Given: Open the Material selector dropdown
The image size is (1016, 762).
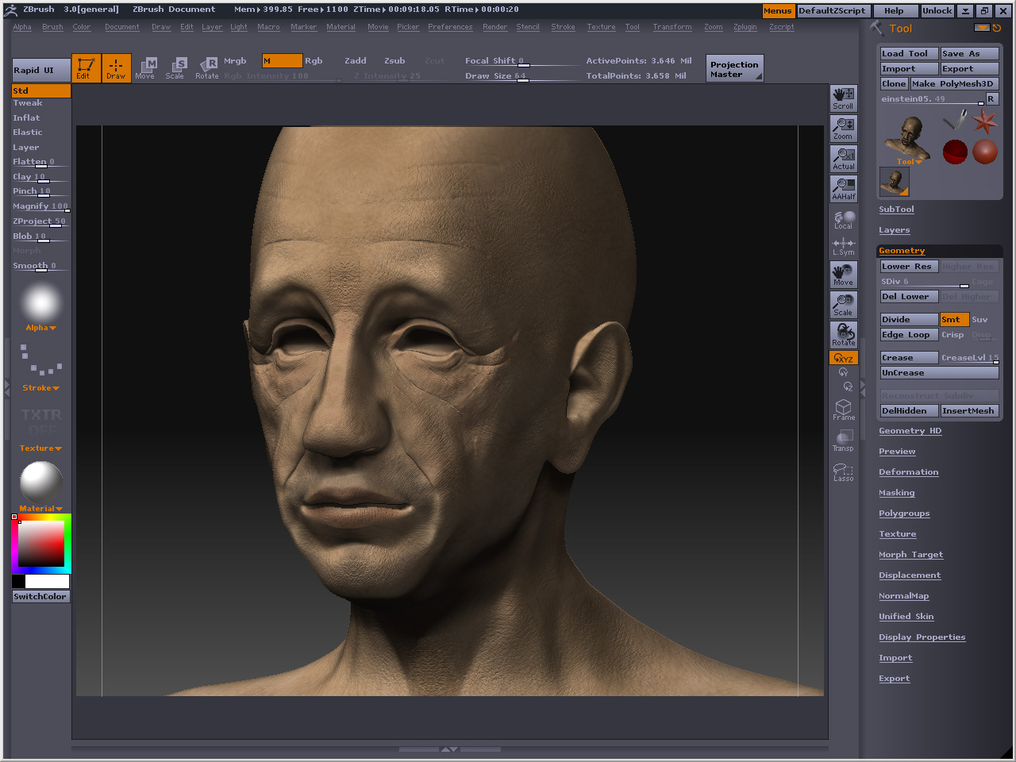Looking at the screenshot, I should pyautogui.click(x=40, y=509).
